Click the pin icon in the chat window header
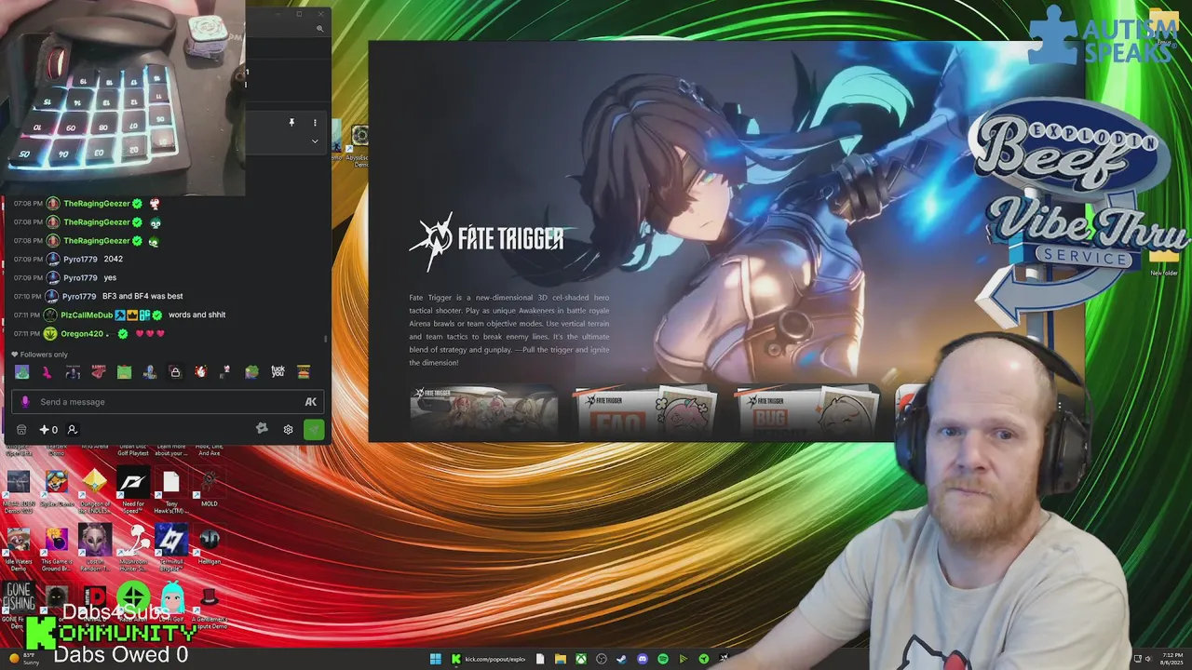The width and height of the screenshot is (1192, 670). point(291,122)
